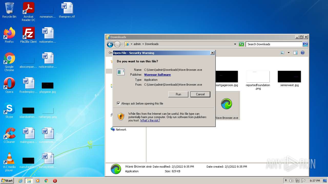Expand the admin breadcrumb arrow
Image resolution: width=328 pixels, height=184 pixels.
(x=143, y=44)
